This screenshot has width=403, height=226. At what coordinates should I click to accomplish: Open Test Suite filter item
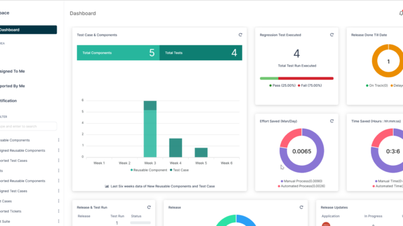pos(5,222)
